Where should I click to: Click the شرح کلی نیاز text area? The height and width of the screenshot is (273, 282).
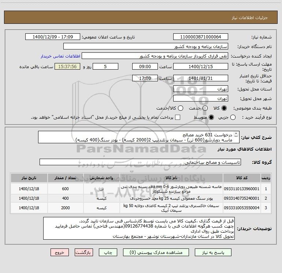(x=139, y=137)
